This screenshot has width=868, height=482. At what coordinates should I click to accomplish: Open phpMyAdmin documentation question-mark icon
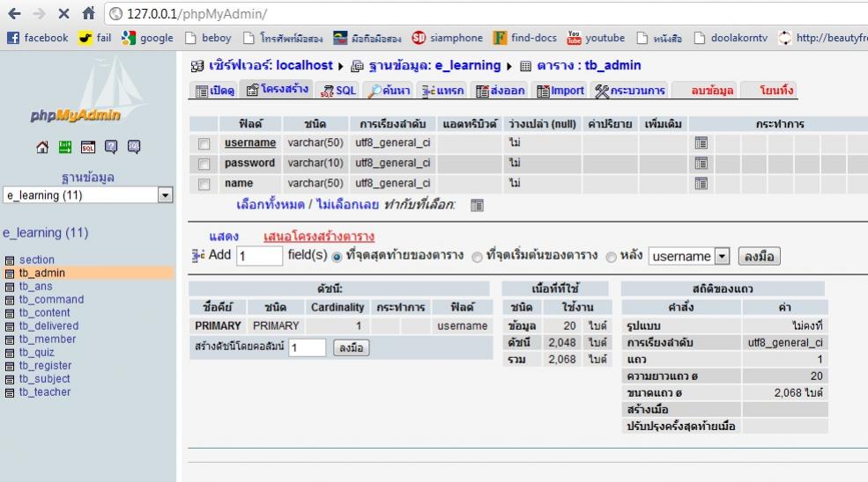[x=111, y=147]
